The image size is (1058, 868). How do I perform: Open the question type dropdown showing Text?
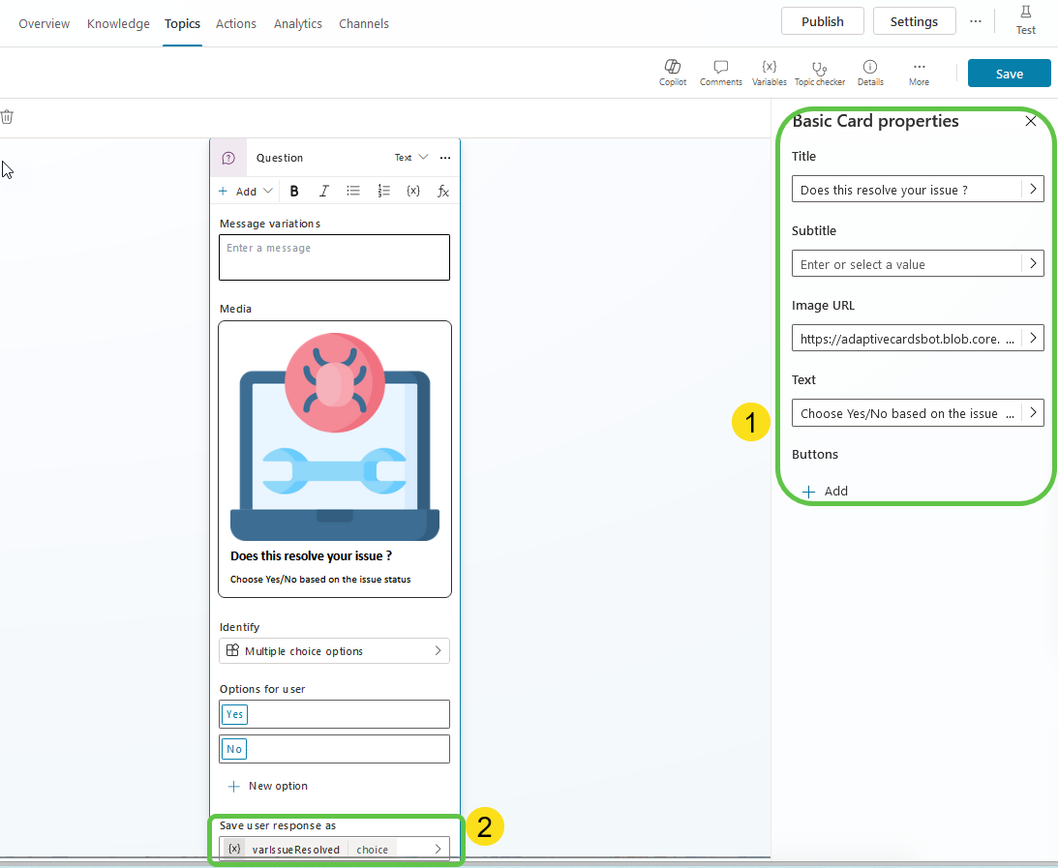pos(409,157)
